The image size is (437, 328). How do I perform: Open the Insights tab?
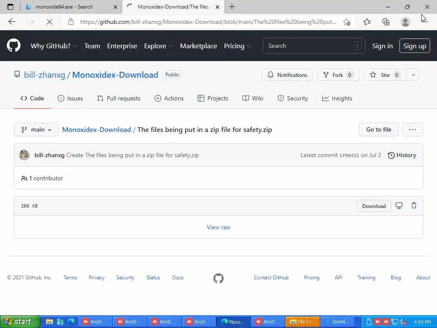[x=337, y=98]
